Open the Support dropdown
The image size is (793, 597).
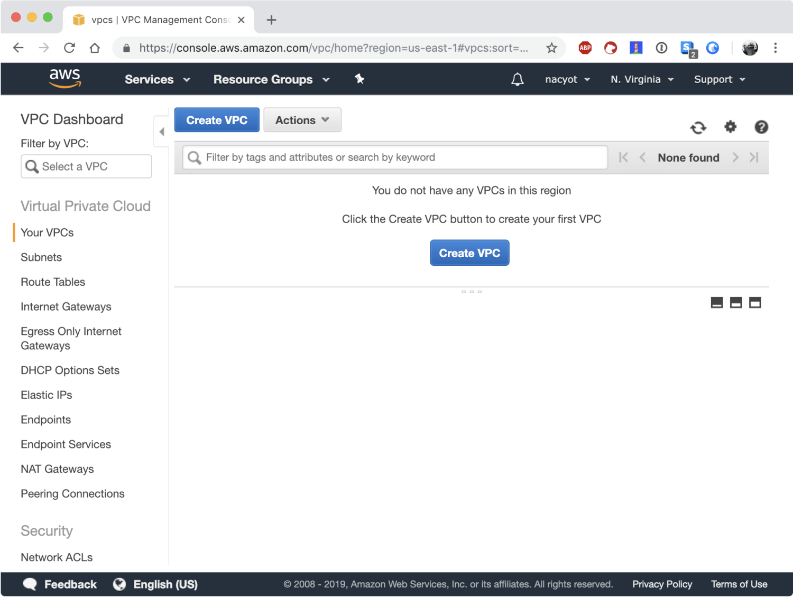click(720, 79)
